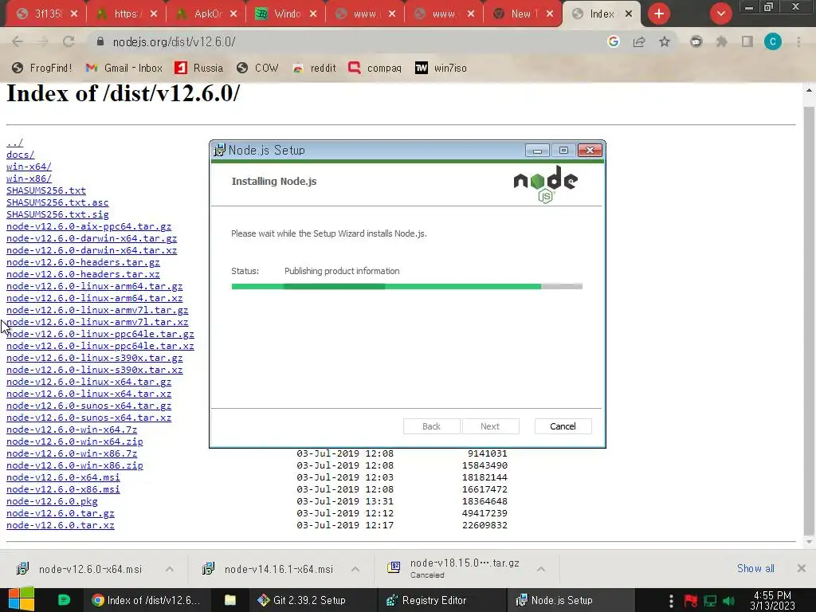This screenshot has height=612, width=816.
Task: Toggle browser side panel icon
Action: pos(747,41)
